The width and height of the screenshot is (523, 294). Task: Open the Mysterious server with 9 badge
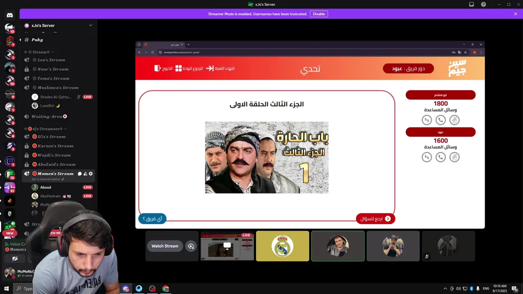[10, 94]
